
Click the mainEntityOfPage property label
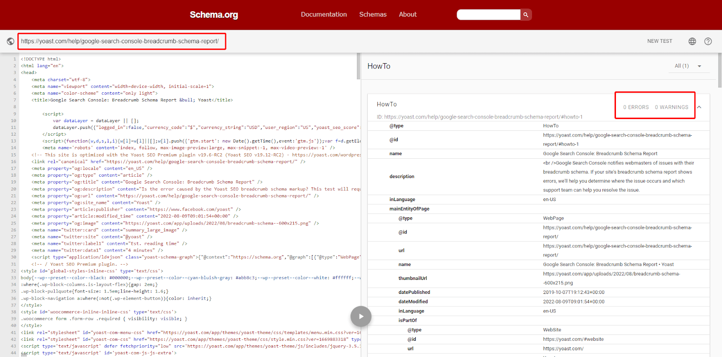[x=409, y=209]
